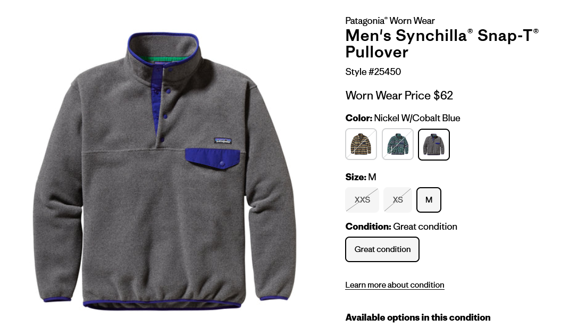Select size M
Viewport: 561px width, 327px height.
pos(429,199)
